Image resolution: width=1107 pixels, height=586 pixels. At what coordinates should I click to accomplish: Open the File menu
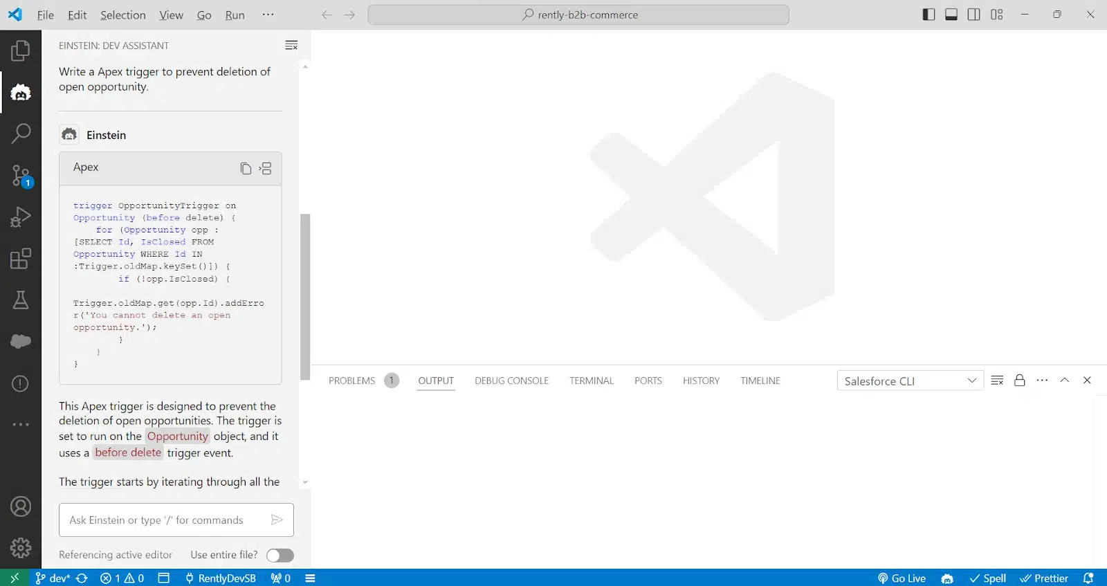click(46, 15)
